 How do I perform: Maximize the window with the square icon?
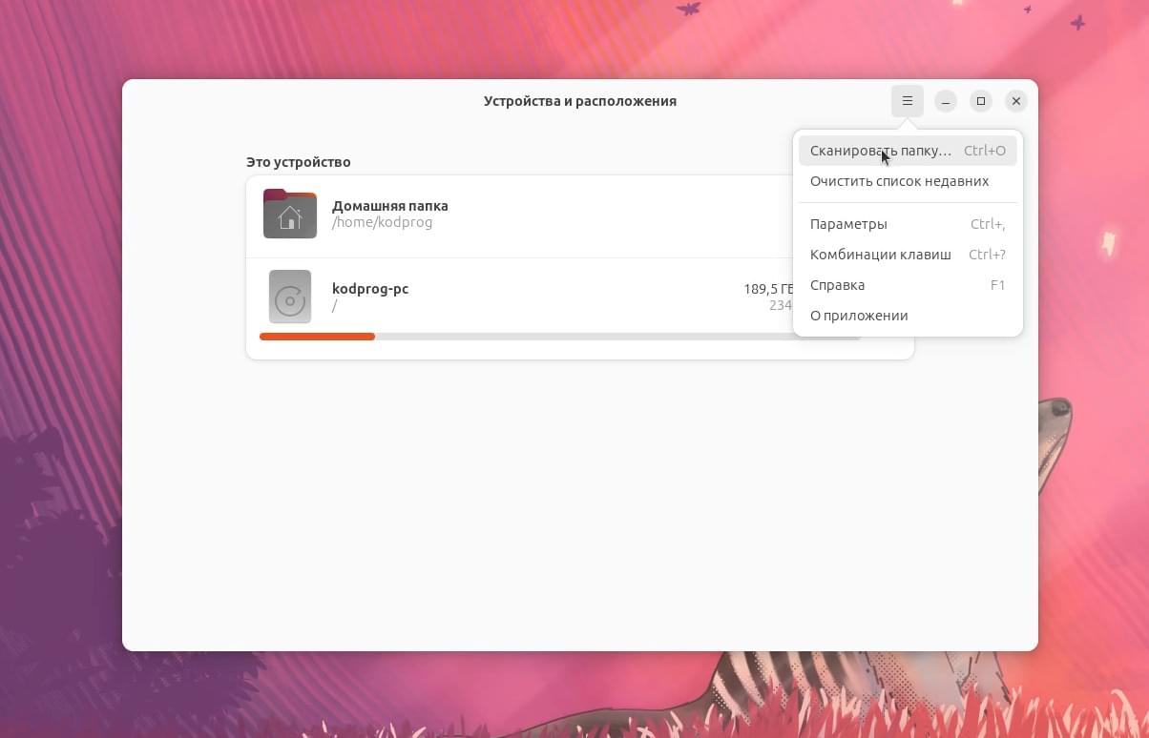(x=980, y=101)
